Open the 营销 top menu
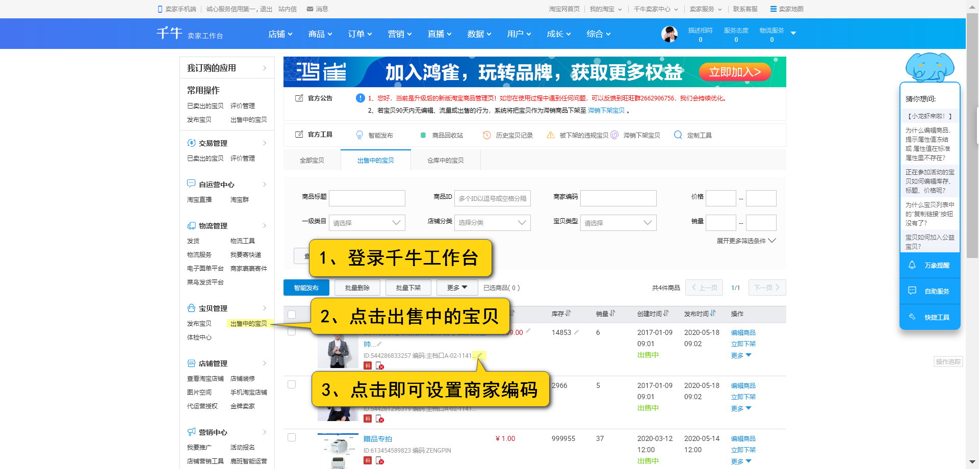979x469 pixels. point(400,34)
